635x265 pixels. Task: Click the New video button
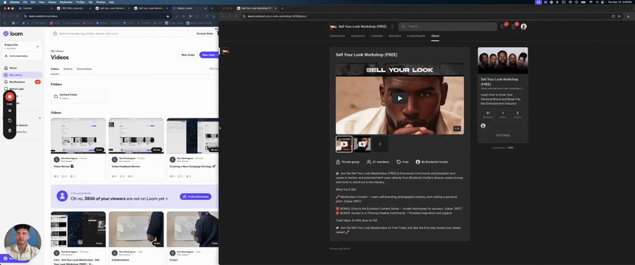[208, 54]
